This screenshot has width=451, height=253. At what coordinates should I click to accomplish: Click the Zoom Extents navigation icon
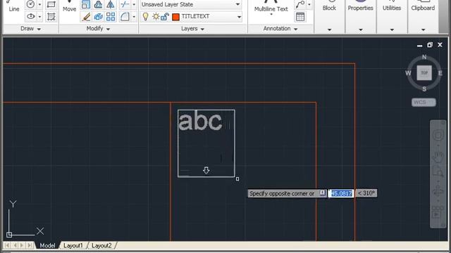click(x=438, y=171)
